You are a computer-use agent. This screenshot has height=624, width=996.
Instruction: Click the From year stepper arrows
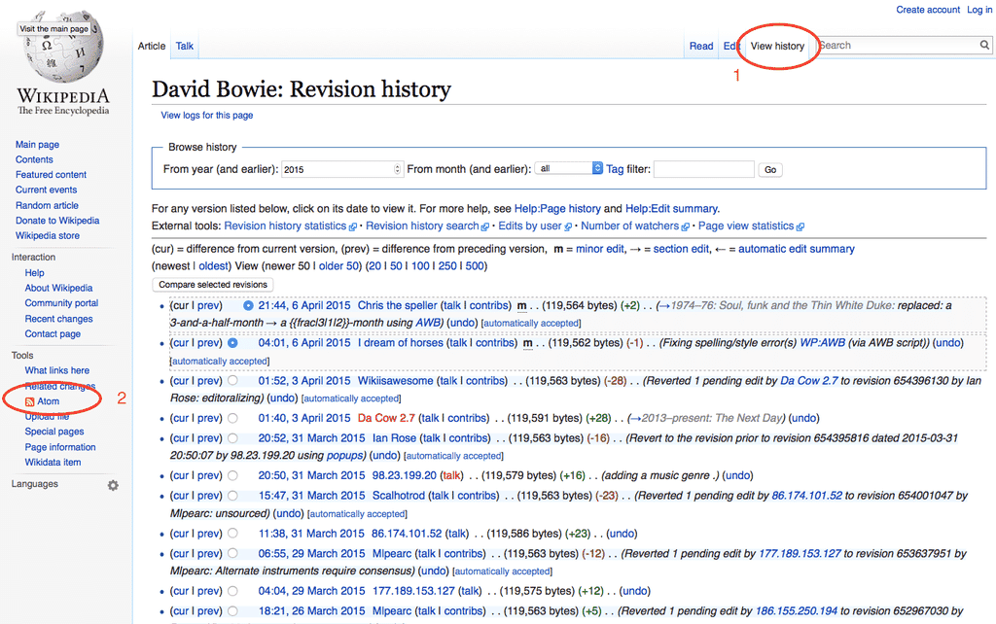tap(398, 169)
